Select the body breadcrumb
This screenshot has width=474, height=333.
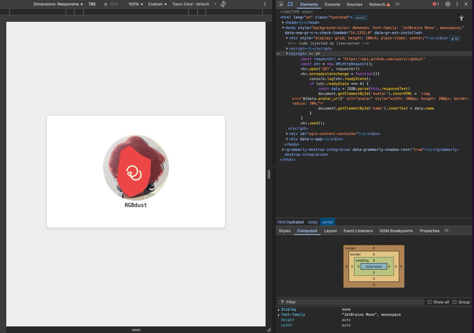coord(313,222)
